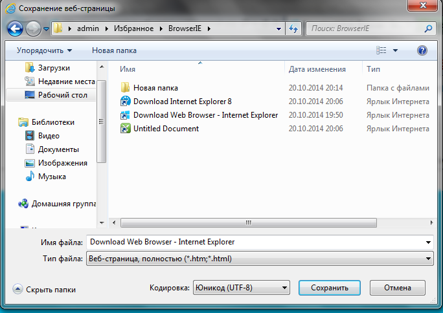Go back using the blue Back arrow

15,28
